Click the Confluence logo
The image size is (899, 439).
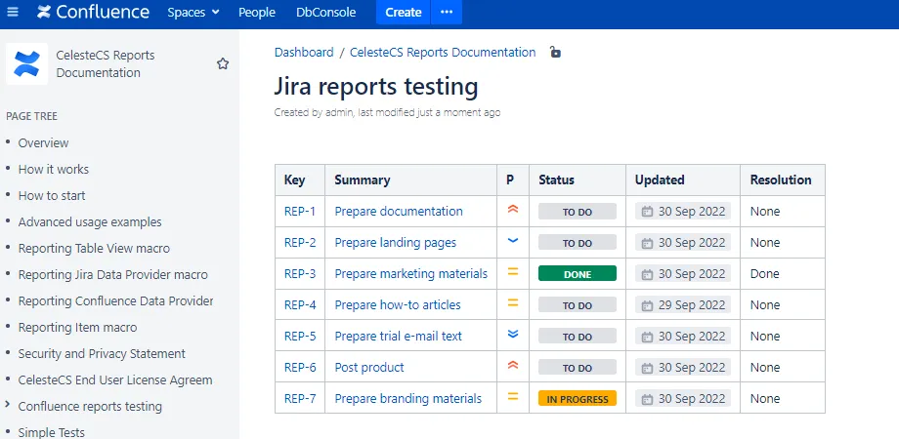(x=93, y=12)
